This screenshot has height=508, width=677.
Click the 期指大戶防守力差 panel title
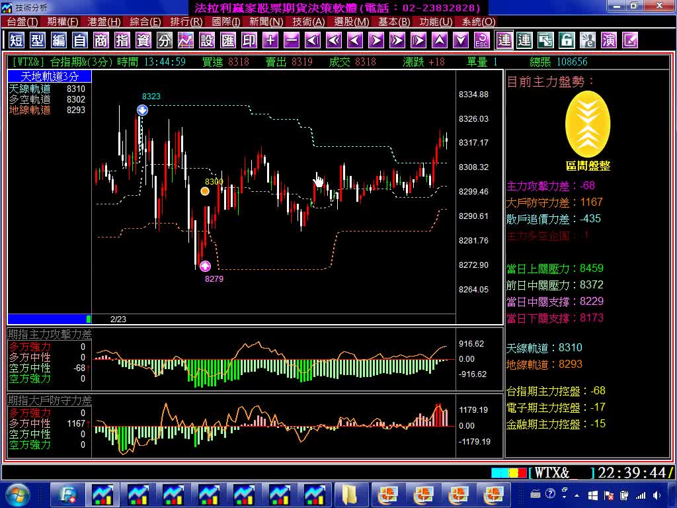click(x=50, y=400)
